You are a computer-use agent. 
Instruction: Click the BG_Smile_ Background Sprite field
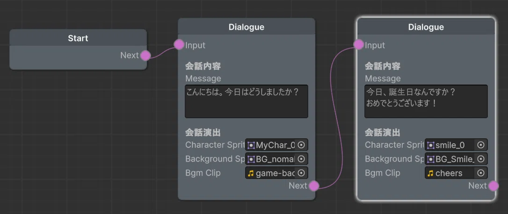(456, 159)
